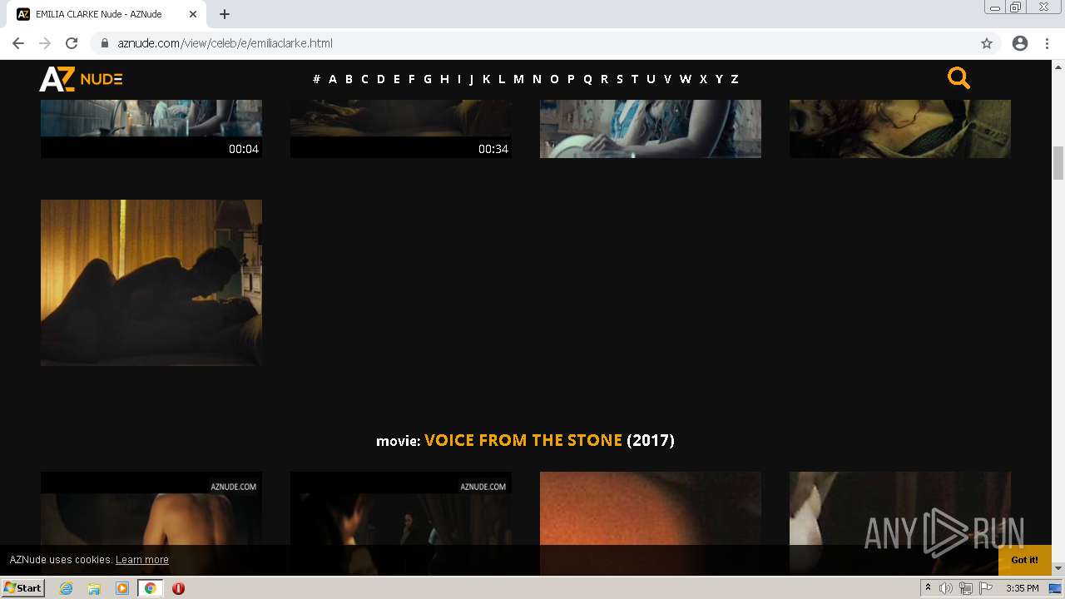
Task: Jump to letter Q listing
Action: (x=587, y=79)
